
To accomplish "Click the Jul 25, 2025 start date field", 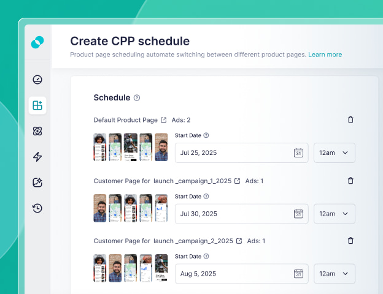I will click(x=233, y=153).
